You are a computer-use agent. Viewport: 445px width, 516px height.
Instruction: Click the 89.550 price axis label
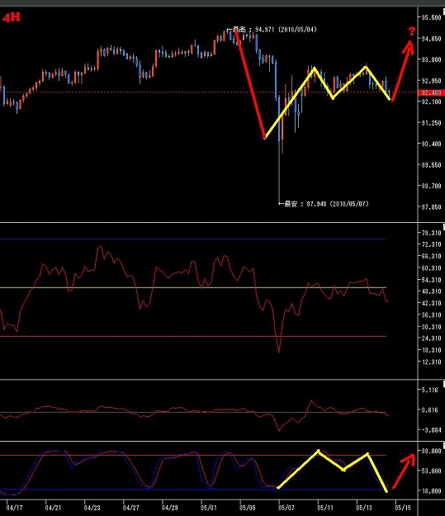coord(431,165)
